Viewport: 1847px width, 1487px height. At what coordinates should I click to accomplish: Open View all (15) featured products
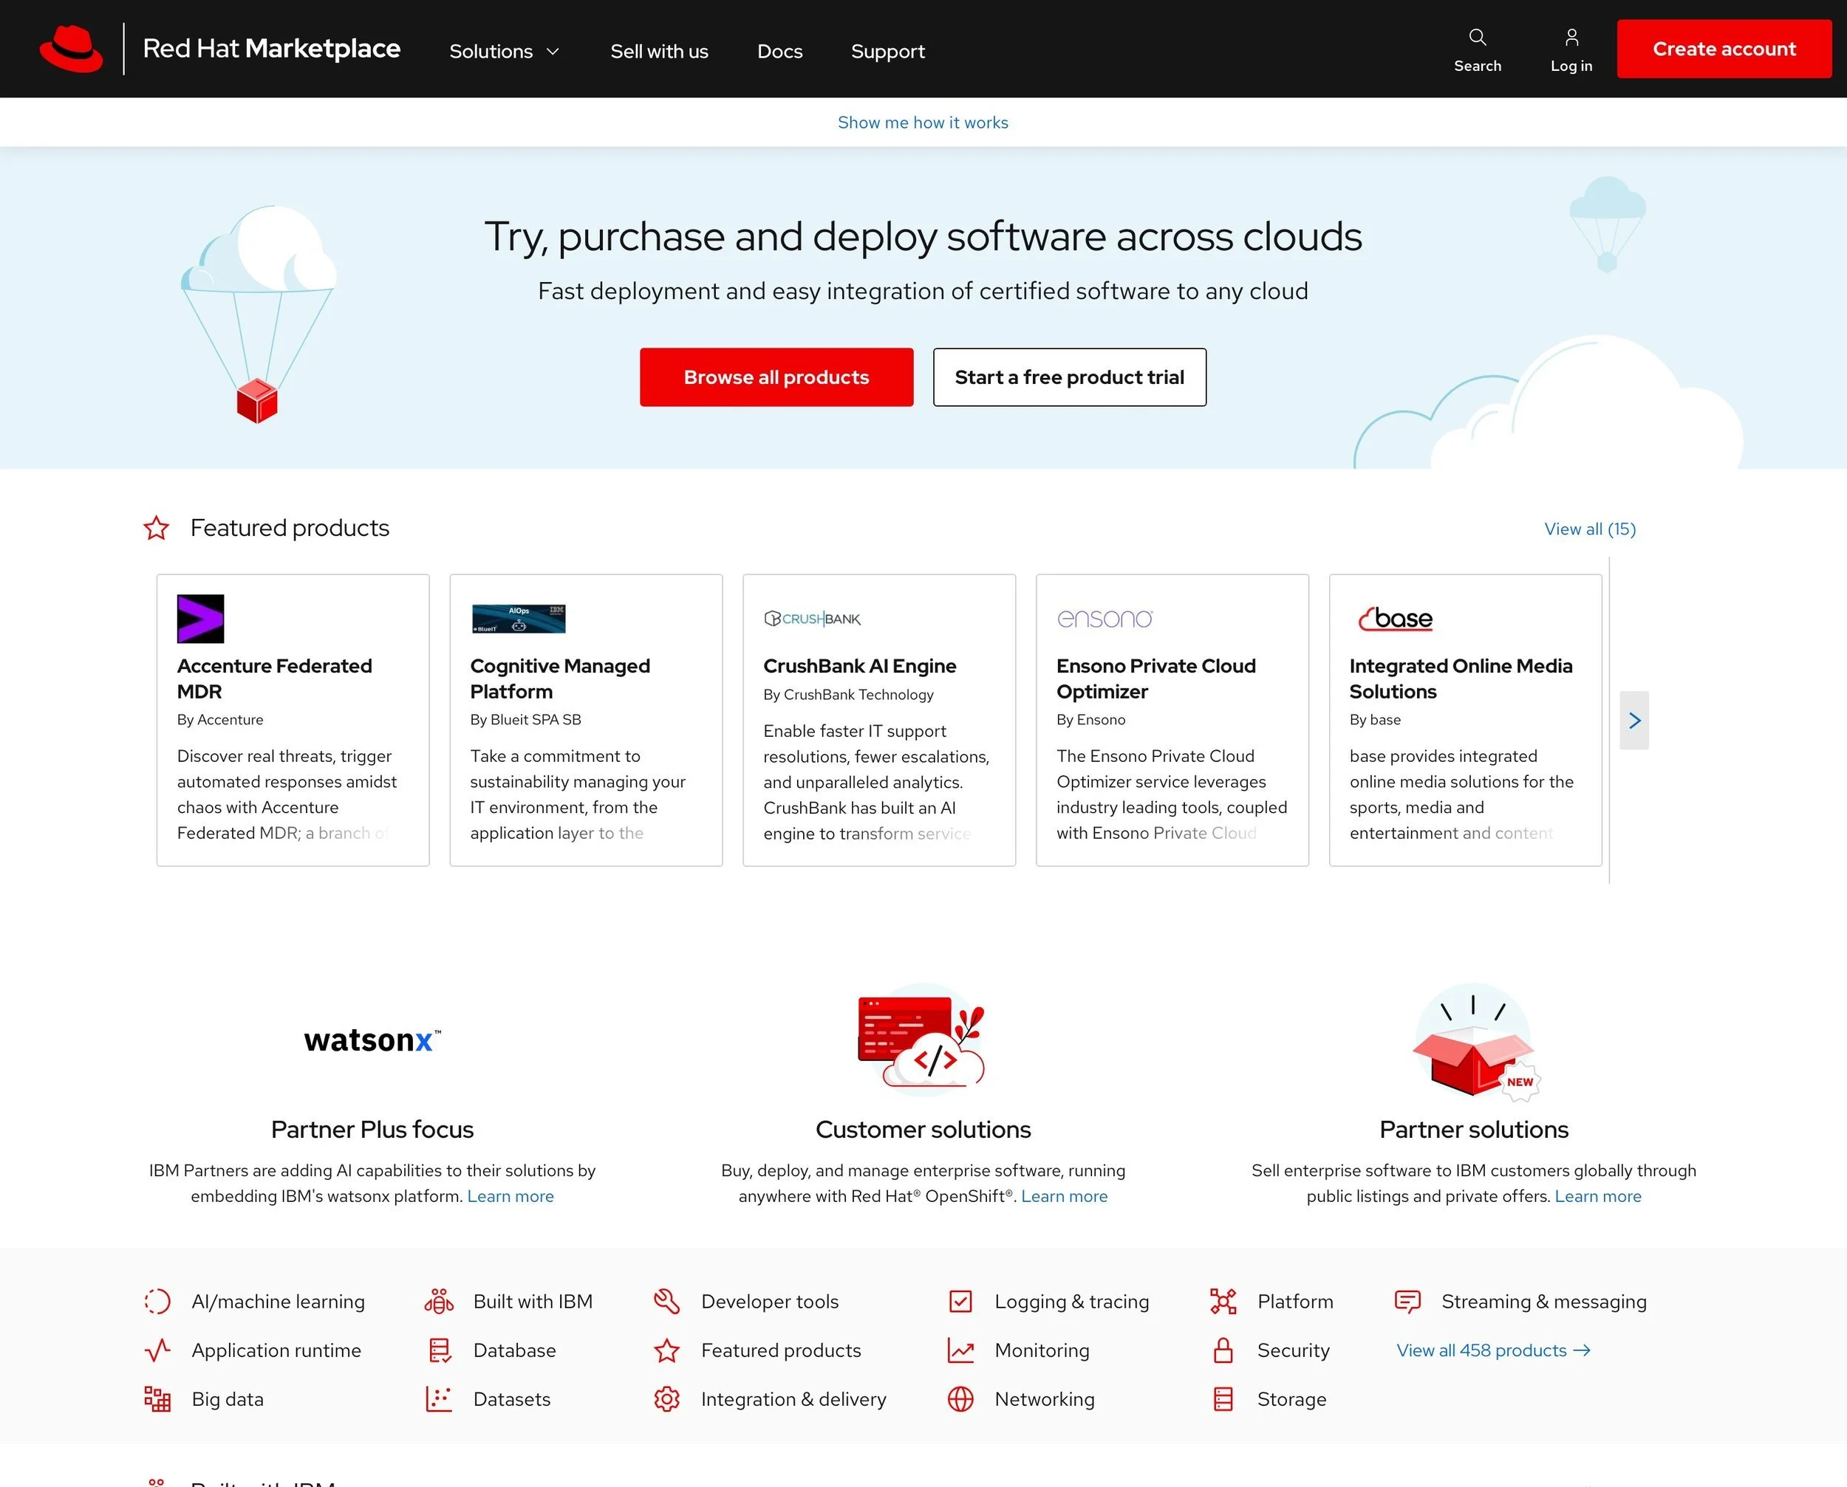pyautogui.click(x=1589, y=529)
